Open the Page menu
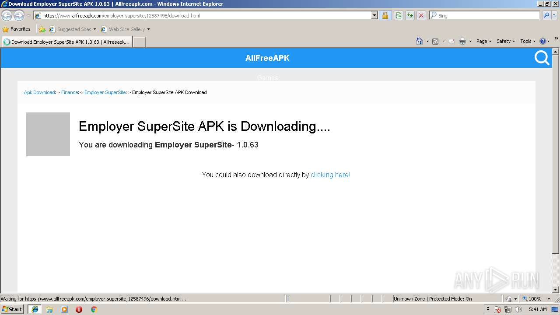The height and width of the screenshot is (315, 560). pos(483,41)
